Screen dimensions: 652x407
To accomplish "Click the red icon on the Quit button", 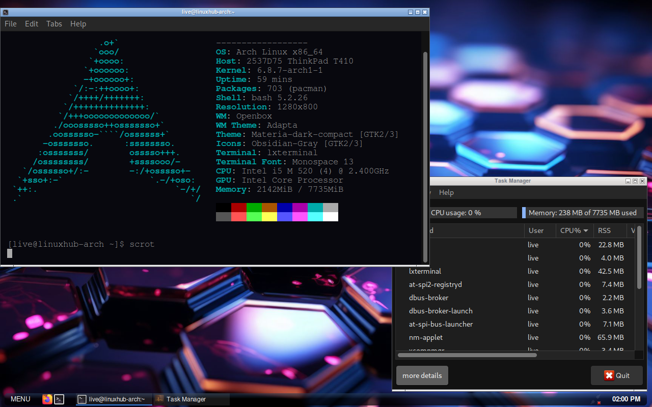I will pyautogui.click(x=609, y=375).
